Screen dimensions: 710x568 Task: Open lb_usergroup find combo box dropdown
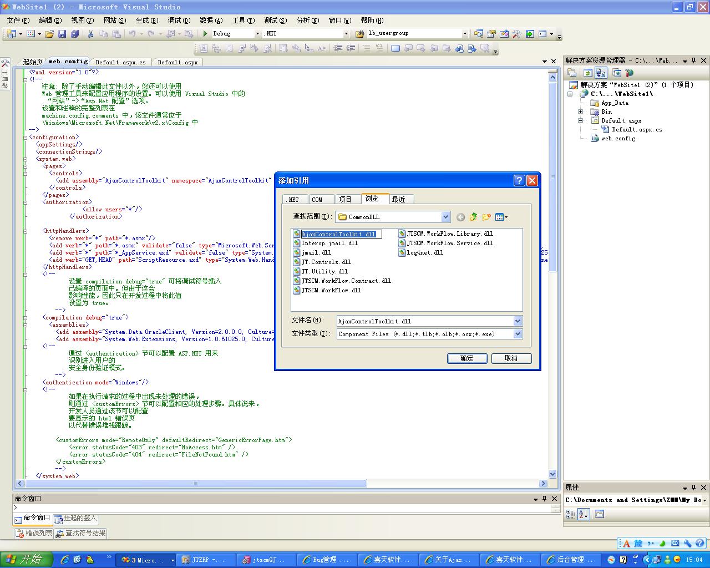465,34
